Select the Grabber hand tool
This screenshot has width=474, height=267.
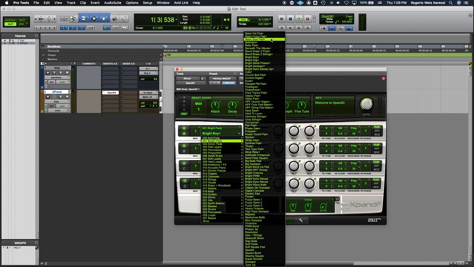tap(104, 19)
